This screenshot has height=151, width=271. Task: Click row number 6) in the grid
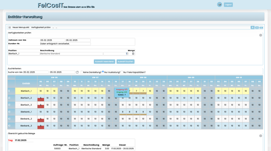[11, 126]
